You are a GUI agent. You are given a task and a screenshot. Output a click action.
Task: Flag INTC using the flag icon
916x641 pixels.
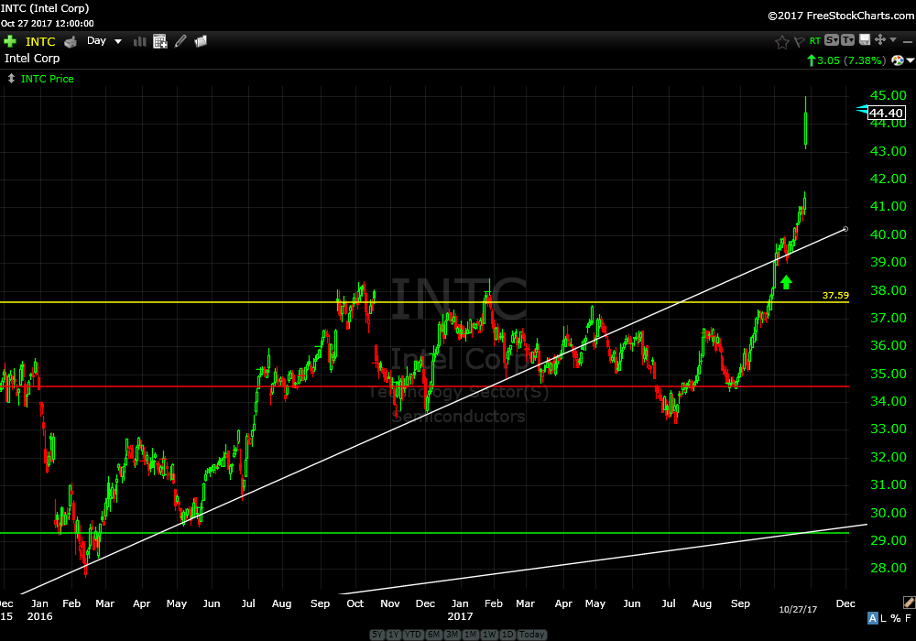coord(799,41)
